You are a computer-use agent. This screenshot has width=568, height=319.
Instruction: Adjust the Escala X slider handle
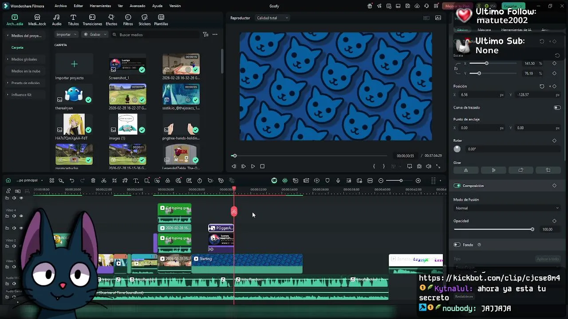[x=486, y=63]
